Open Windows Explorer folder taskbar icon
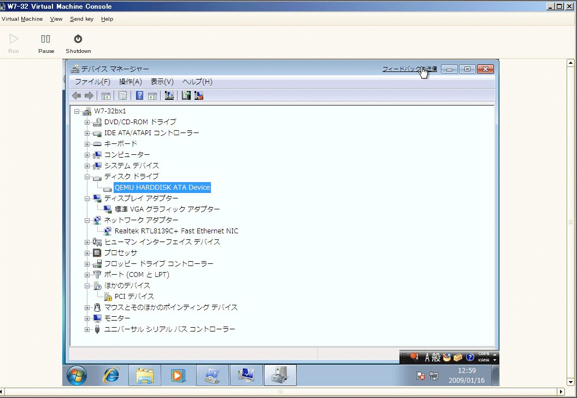This screenshot has width=577, height=398. (x=145, y=375)
